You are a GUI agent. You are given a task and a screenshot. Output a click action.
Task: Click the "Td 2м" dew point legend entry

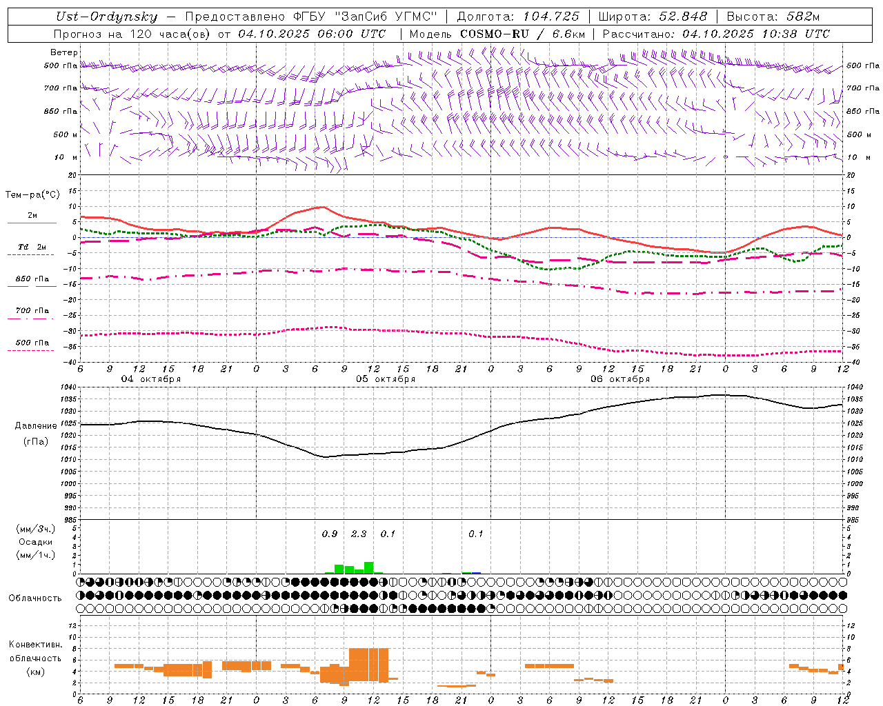(x=32, y=247)
